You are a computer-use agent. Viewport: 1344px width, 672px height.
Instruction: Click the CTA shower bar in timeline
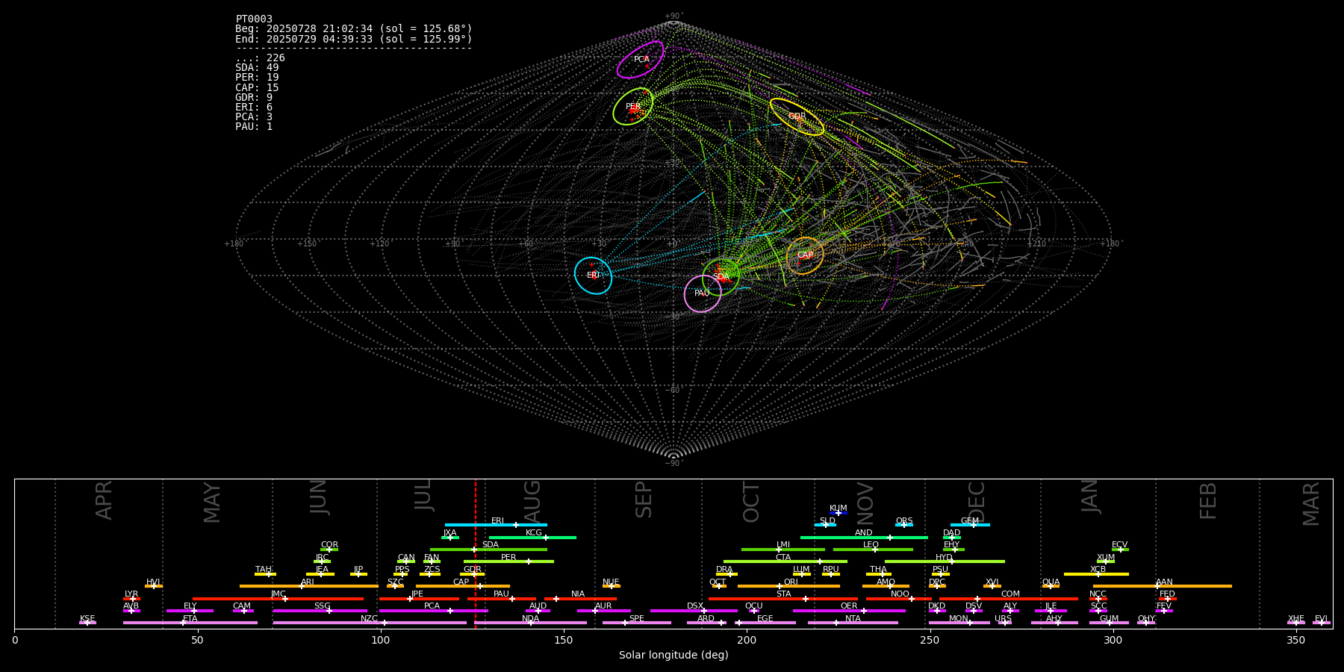[x=785, y=561]
